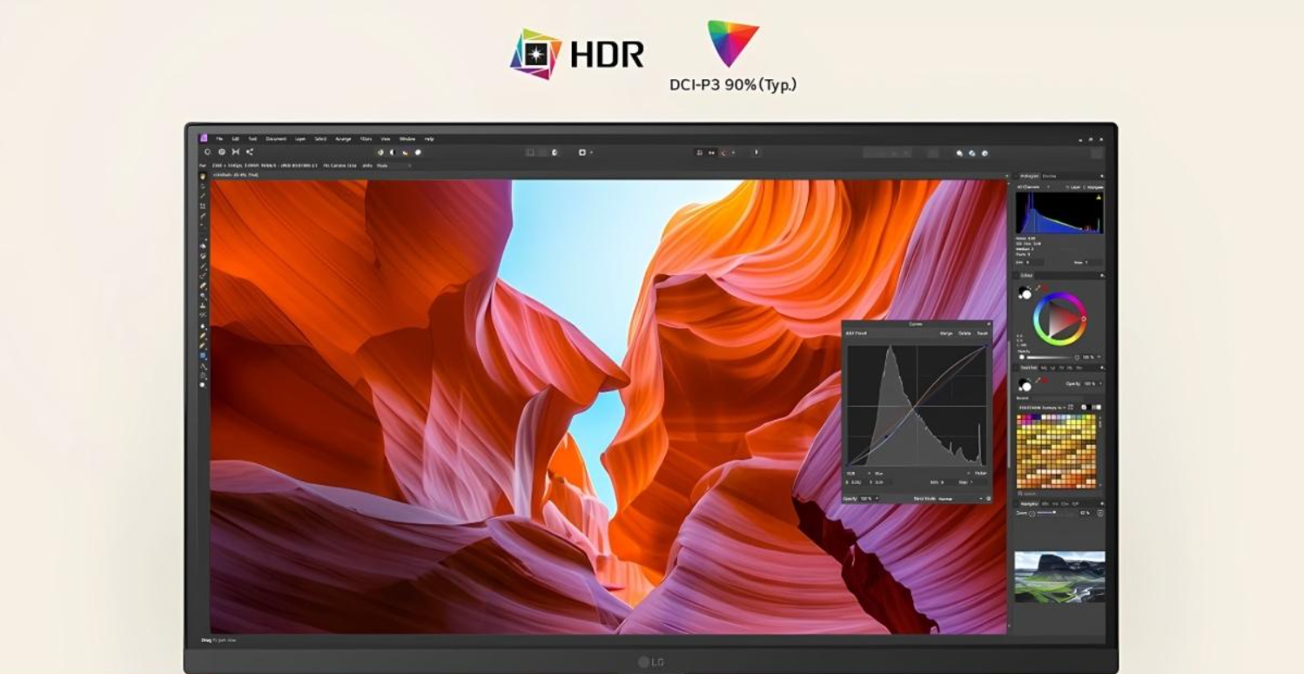Open the Histogram panel options menu
The width and height of the screenshot is (1304, 674).
point(1101,176)
